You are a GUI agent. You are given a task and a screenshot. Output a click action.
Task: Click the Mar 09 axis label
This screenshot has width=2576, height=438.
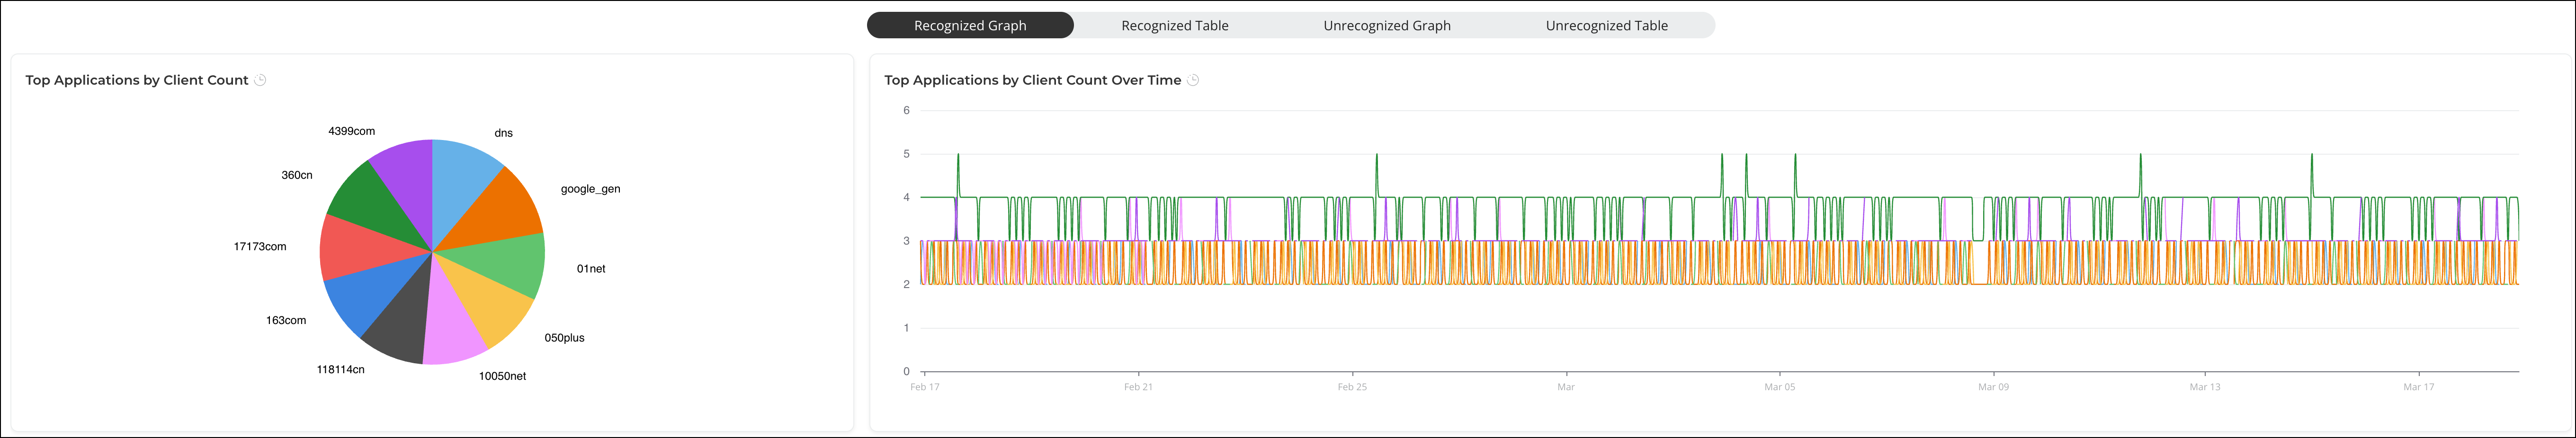point(1993,387)
